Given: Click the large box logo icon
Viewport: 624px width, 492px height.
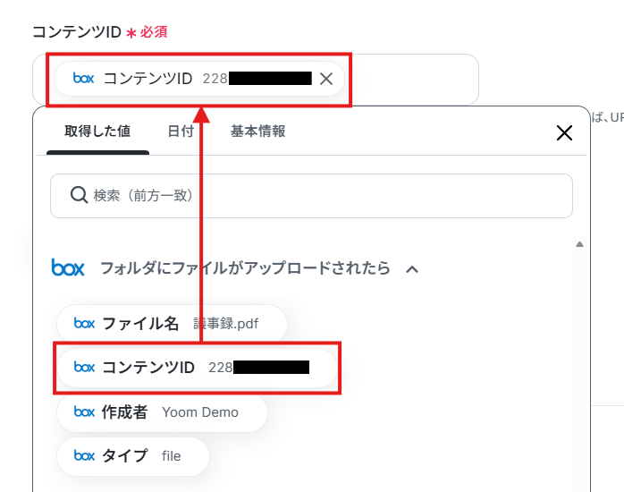Looking at the screenshot, I should click(68, 267).
